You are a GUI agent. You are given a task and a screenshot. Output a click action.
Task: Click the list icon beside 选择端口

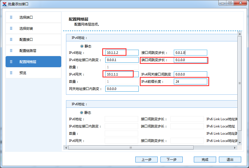11,17
